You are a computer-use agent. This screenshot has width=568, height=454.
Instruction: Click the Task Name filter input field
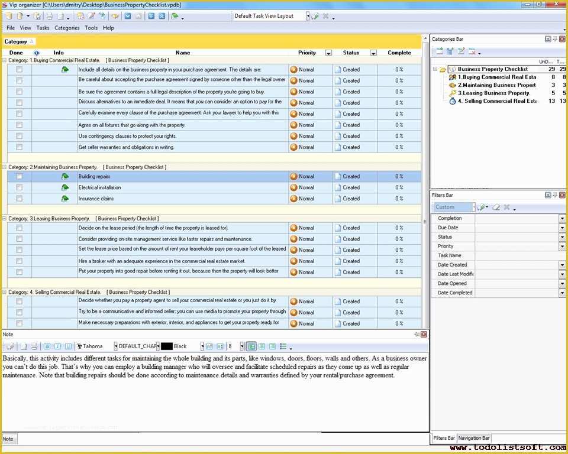click(520, 255)
